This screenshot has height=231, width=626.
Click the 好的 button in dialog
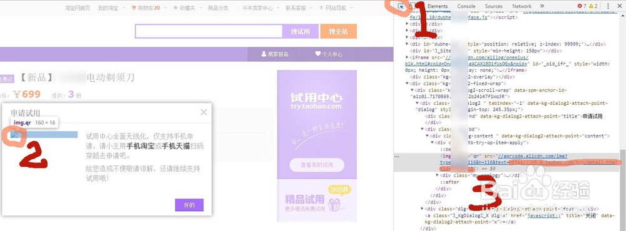189,205
